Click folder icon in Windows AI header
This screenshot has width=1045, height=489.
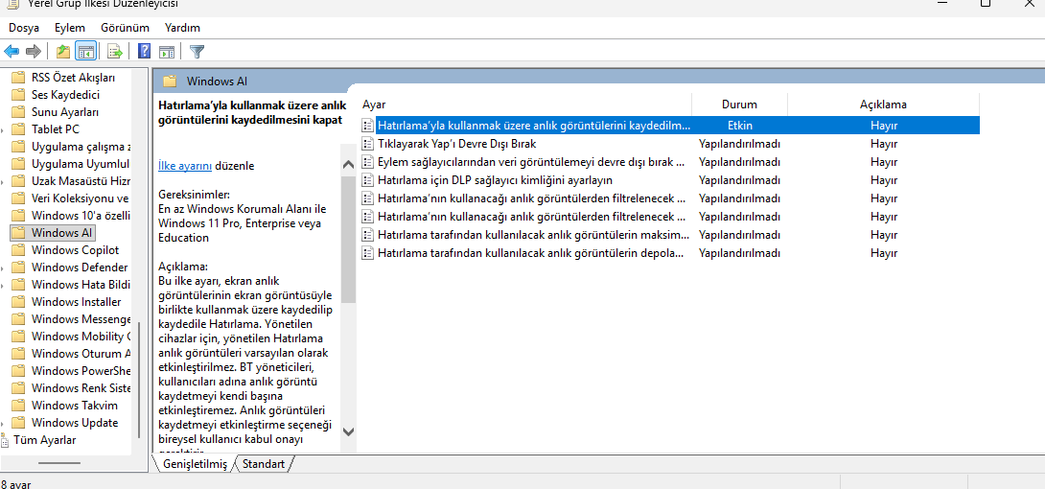(x=170, y=81)
